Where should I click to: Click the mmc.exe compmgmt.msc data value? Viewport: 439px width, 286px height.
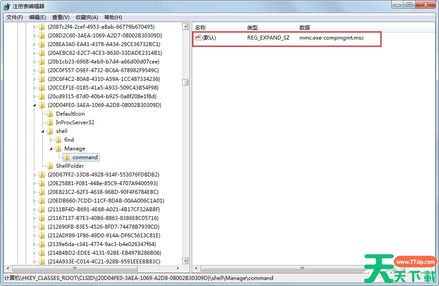click(x=332, y=37)
